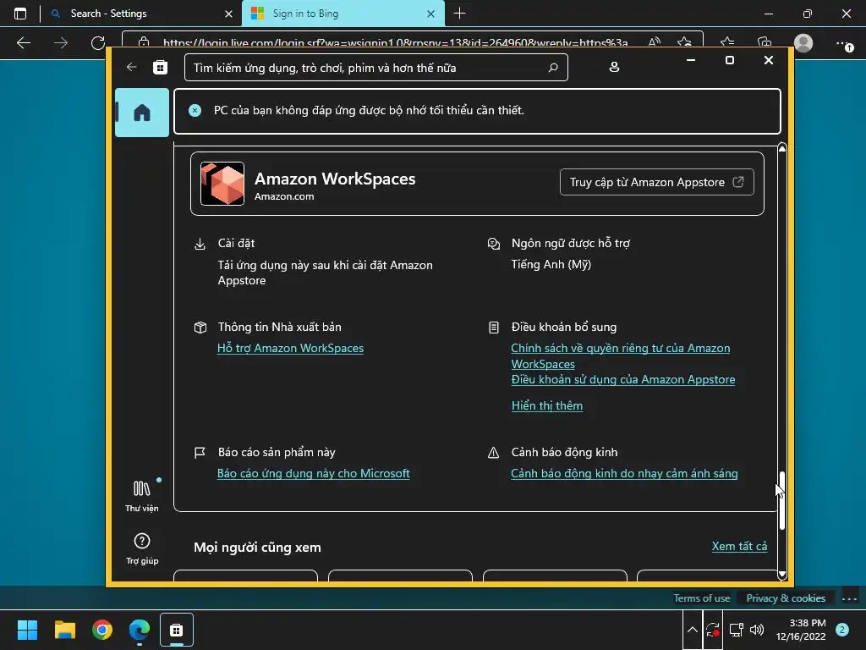Click Privacy & cookies in Edge page
The width and height of the screenshot is (866, 650).
coord(786,598)
